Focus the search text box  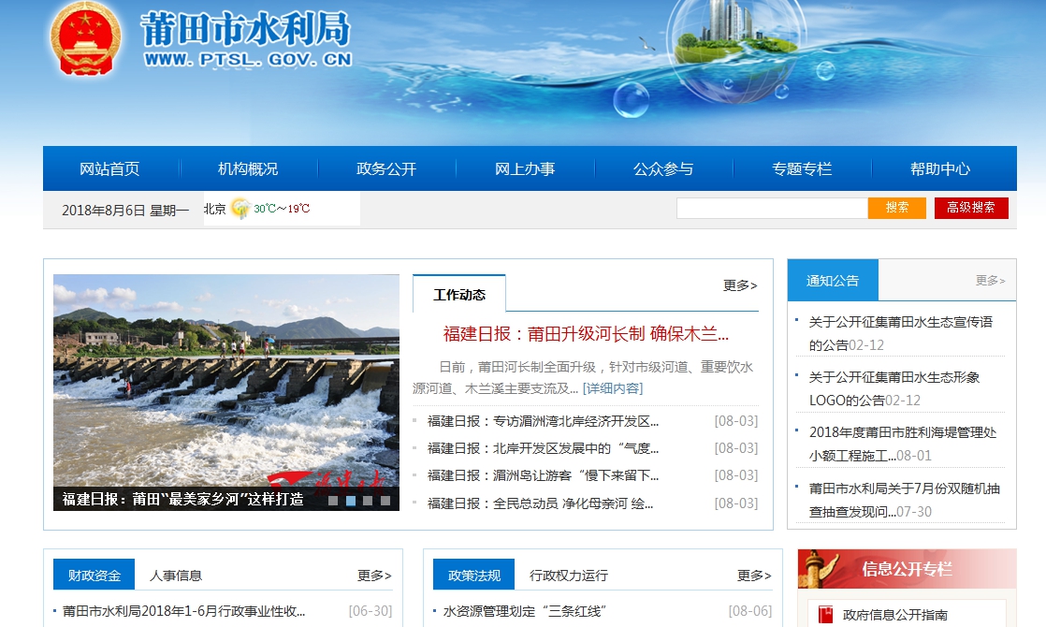(x=771, y=208)
